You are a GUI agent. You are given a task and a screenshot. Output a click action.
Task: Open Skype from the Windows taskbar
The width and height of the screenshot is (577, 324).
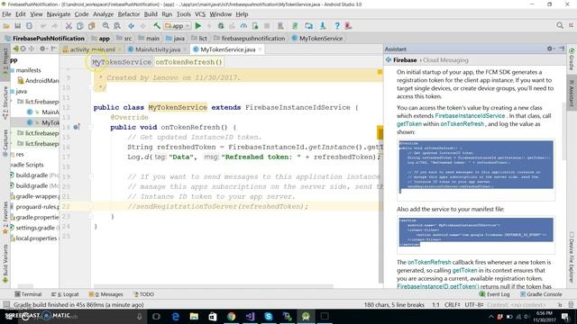(x=269, y=316)
